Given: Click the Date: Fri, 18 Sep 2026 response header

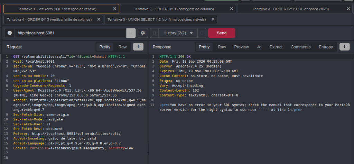Looking at the screenshot, I should [x=196, y=62].
